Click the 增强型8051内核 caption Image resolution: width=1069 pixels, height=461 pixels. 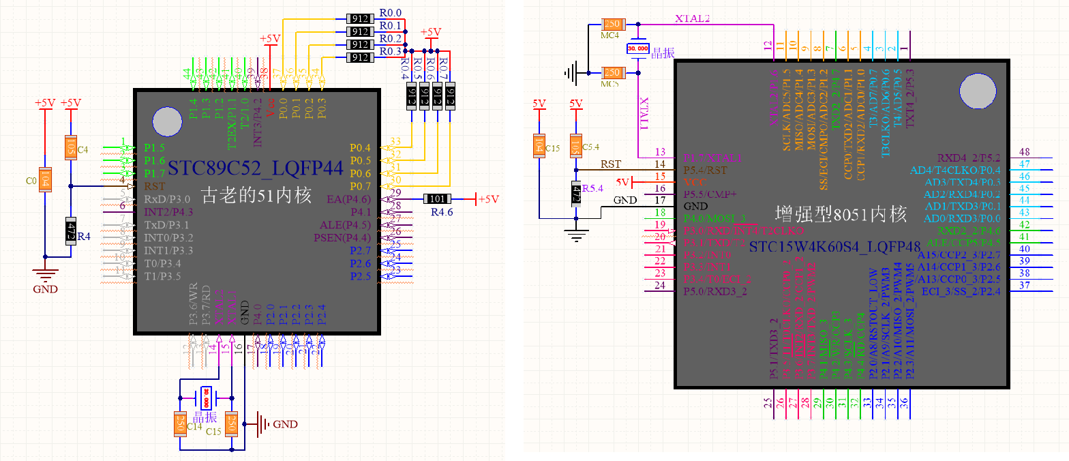coord(841,214)
